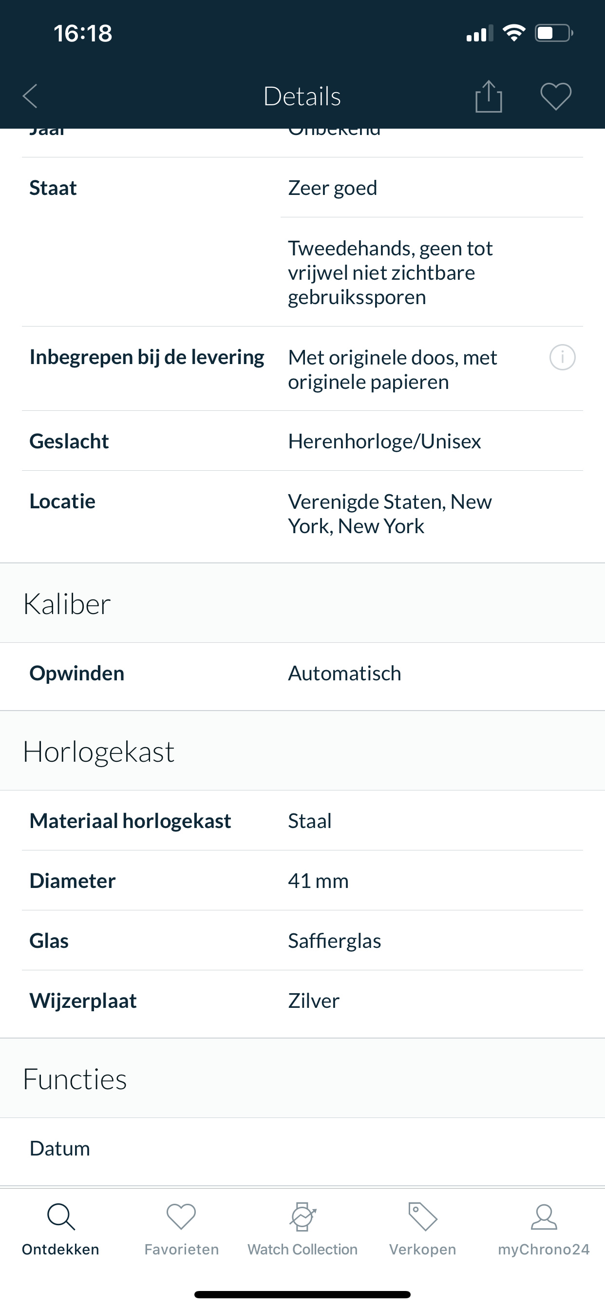
Task: Add the watch to favorites with the heart icon
Action: [556, 96]
